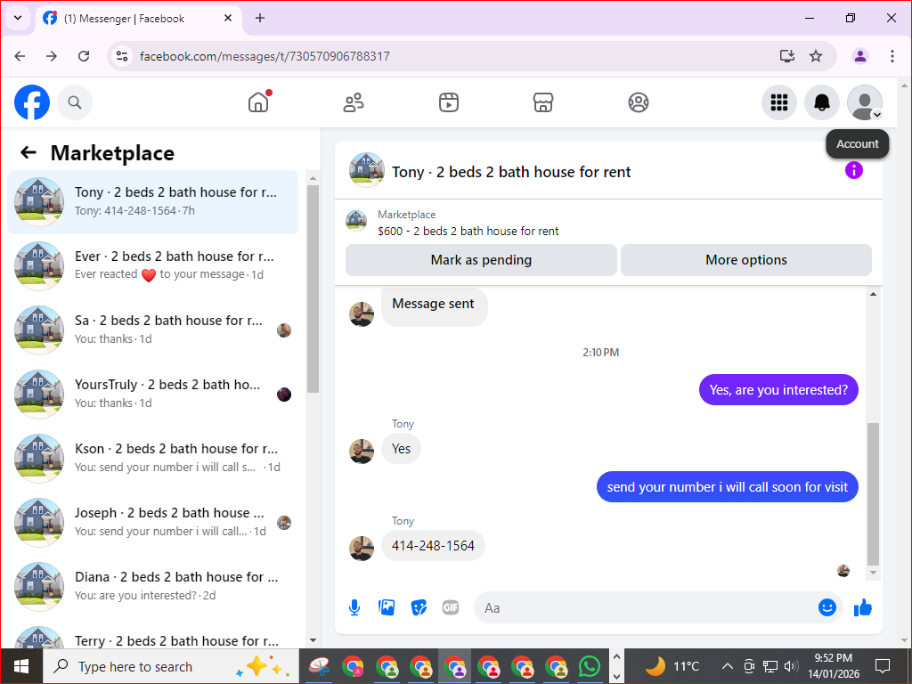
Task: Open WhatsApp from the taskbar
Action: pyautogui.click(x=590, y=666)
